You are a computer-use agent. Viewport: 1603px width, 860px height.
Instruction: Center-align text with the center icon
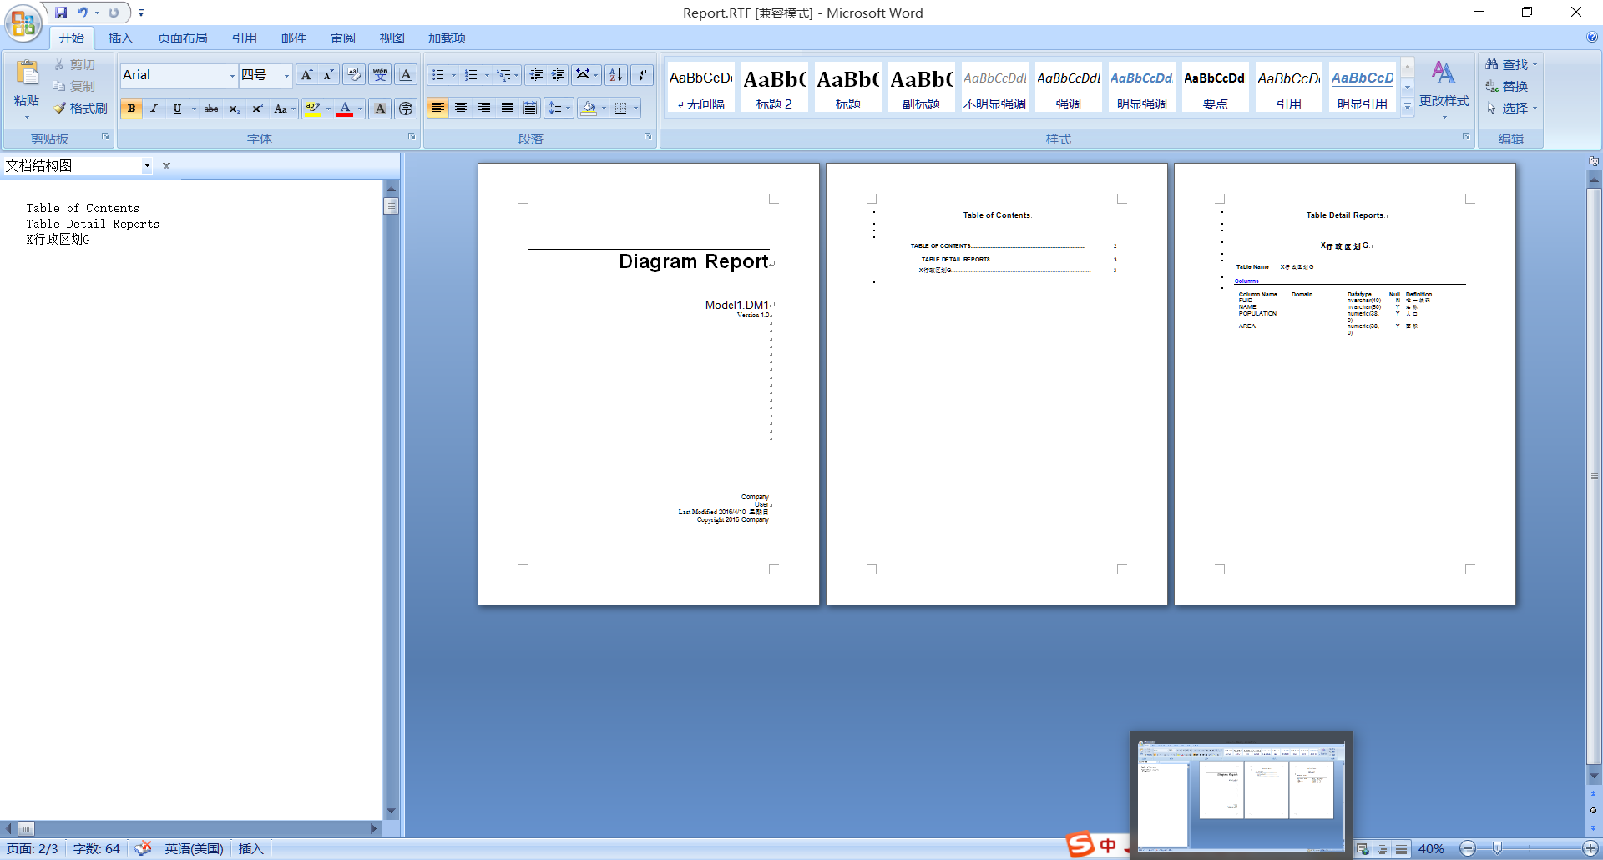tap(461, 109)
